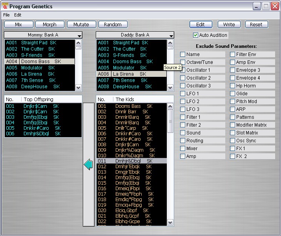Check the Filter Env exclude box
The height and width of the screenshot is (236, 281).
[233, 54]
